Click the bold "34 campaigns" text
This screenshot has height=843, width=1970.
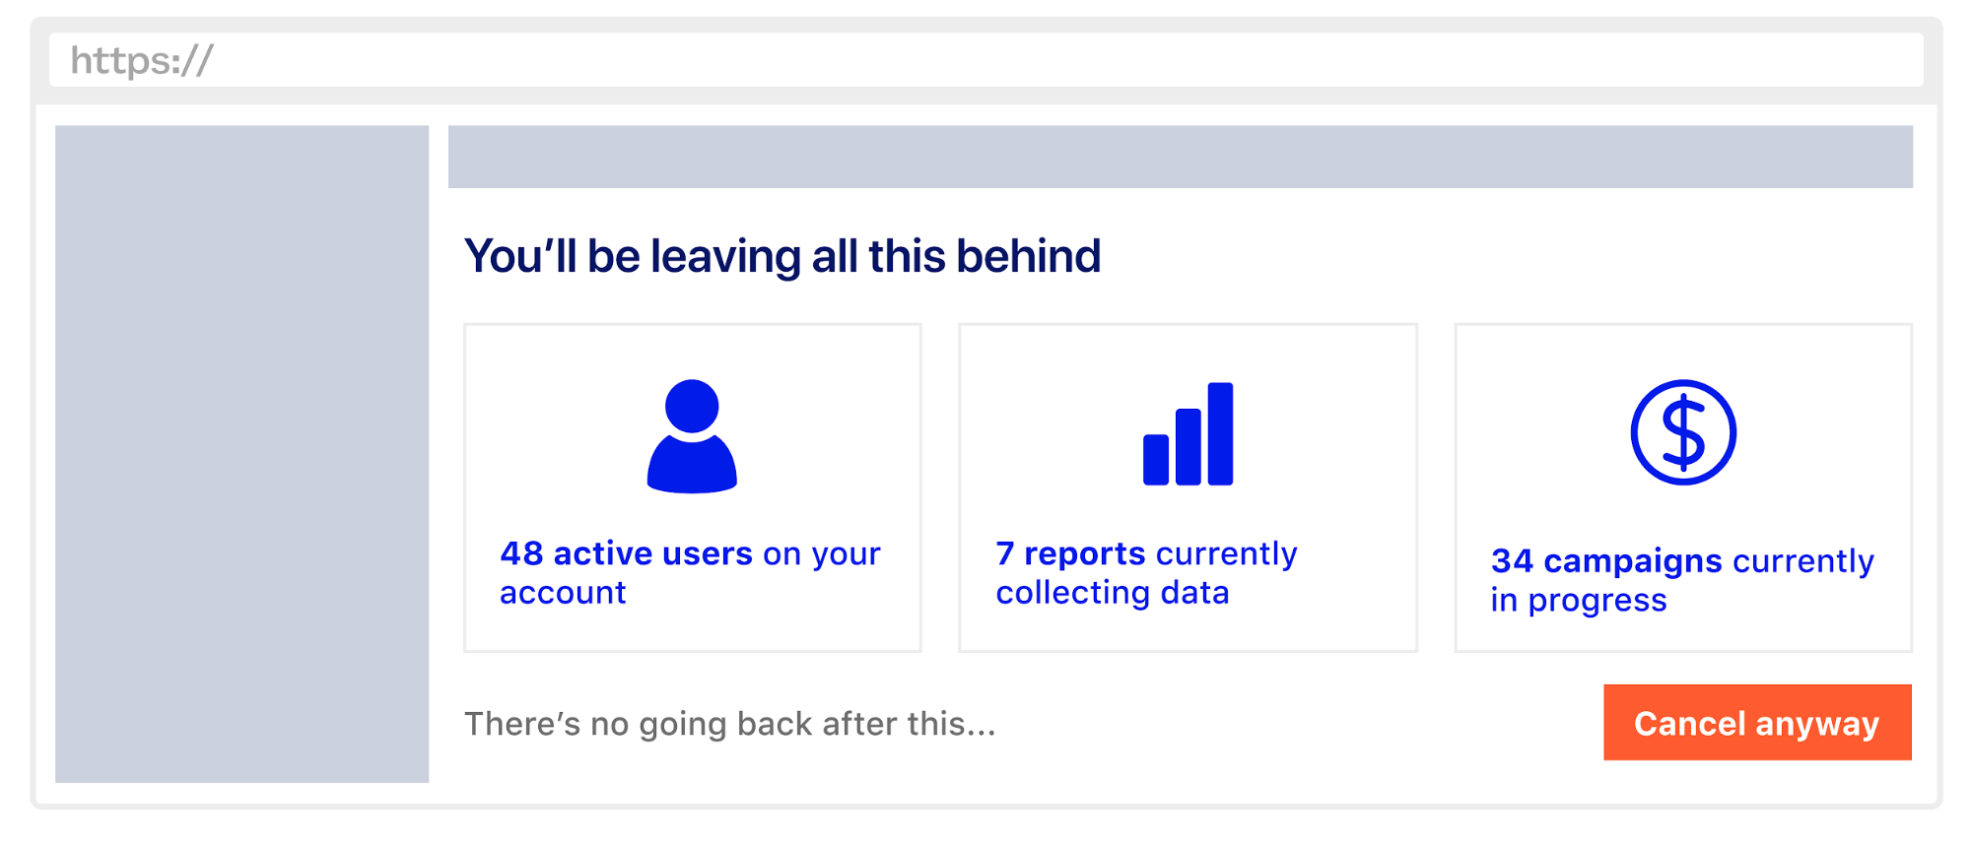pyautogui.click(x=1606, y=560)
